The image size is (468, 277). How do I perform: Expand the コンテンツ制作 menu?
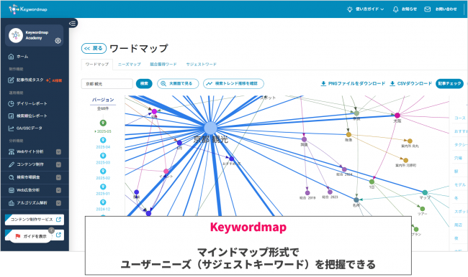click(58, 164)
